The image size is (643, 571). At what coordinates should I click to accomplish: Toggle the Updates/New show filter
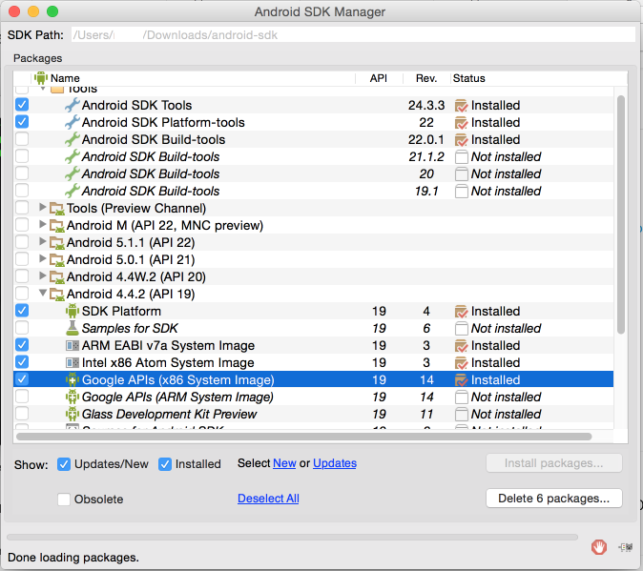point(64,464)
